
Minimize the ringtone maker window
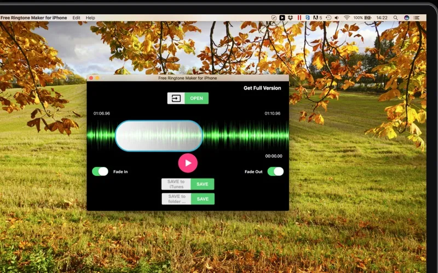coord(97,78)
